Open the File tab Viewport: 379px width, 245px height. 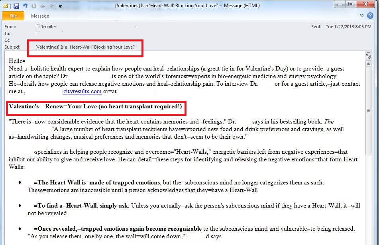point(13,16)
